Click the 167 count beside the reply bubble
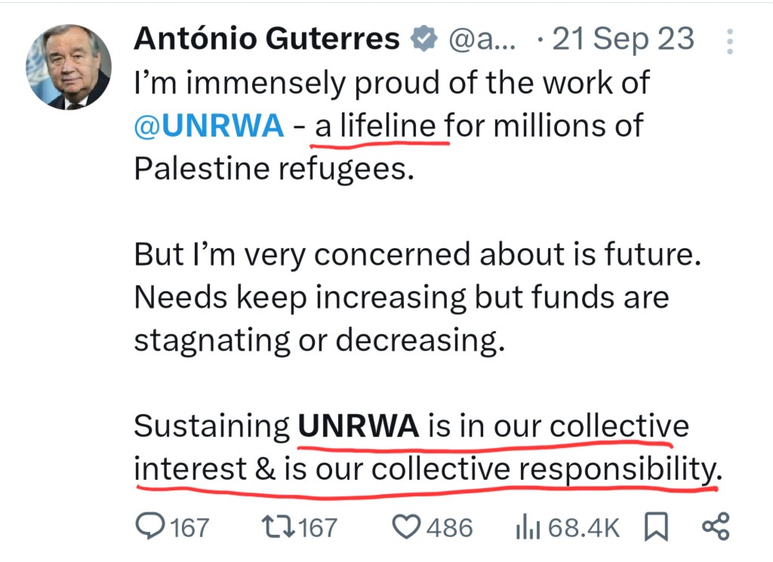This screenshot has height=562, width=773. (189, 527)
